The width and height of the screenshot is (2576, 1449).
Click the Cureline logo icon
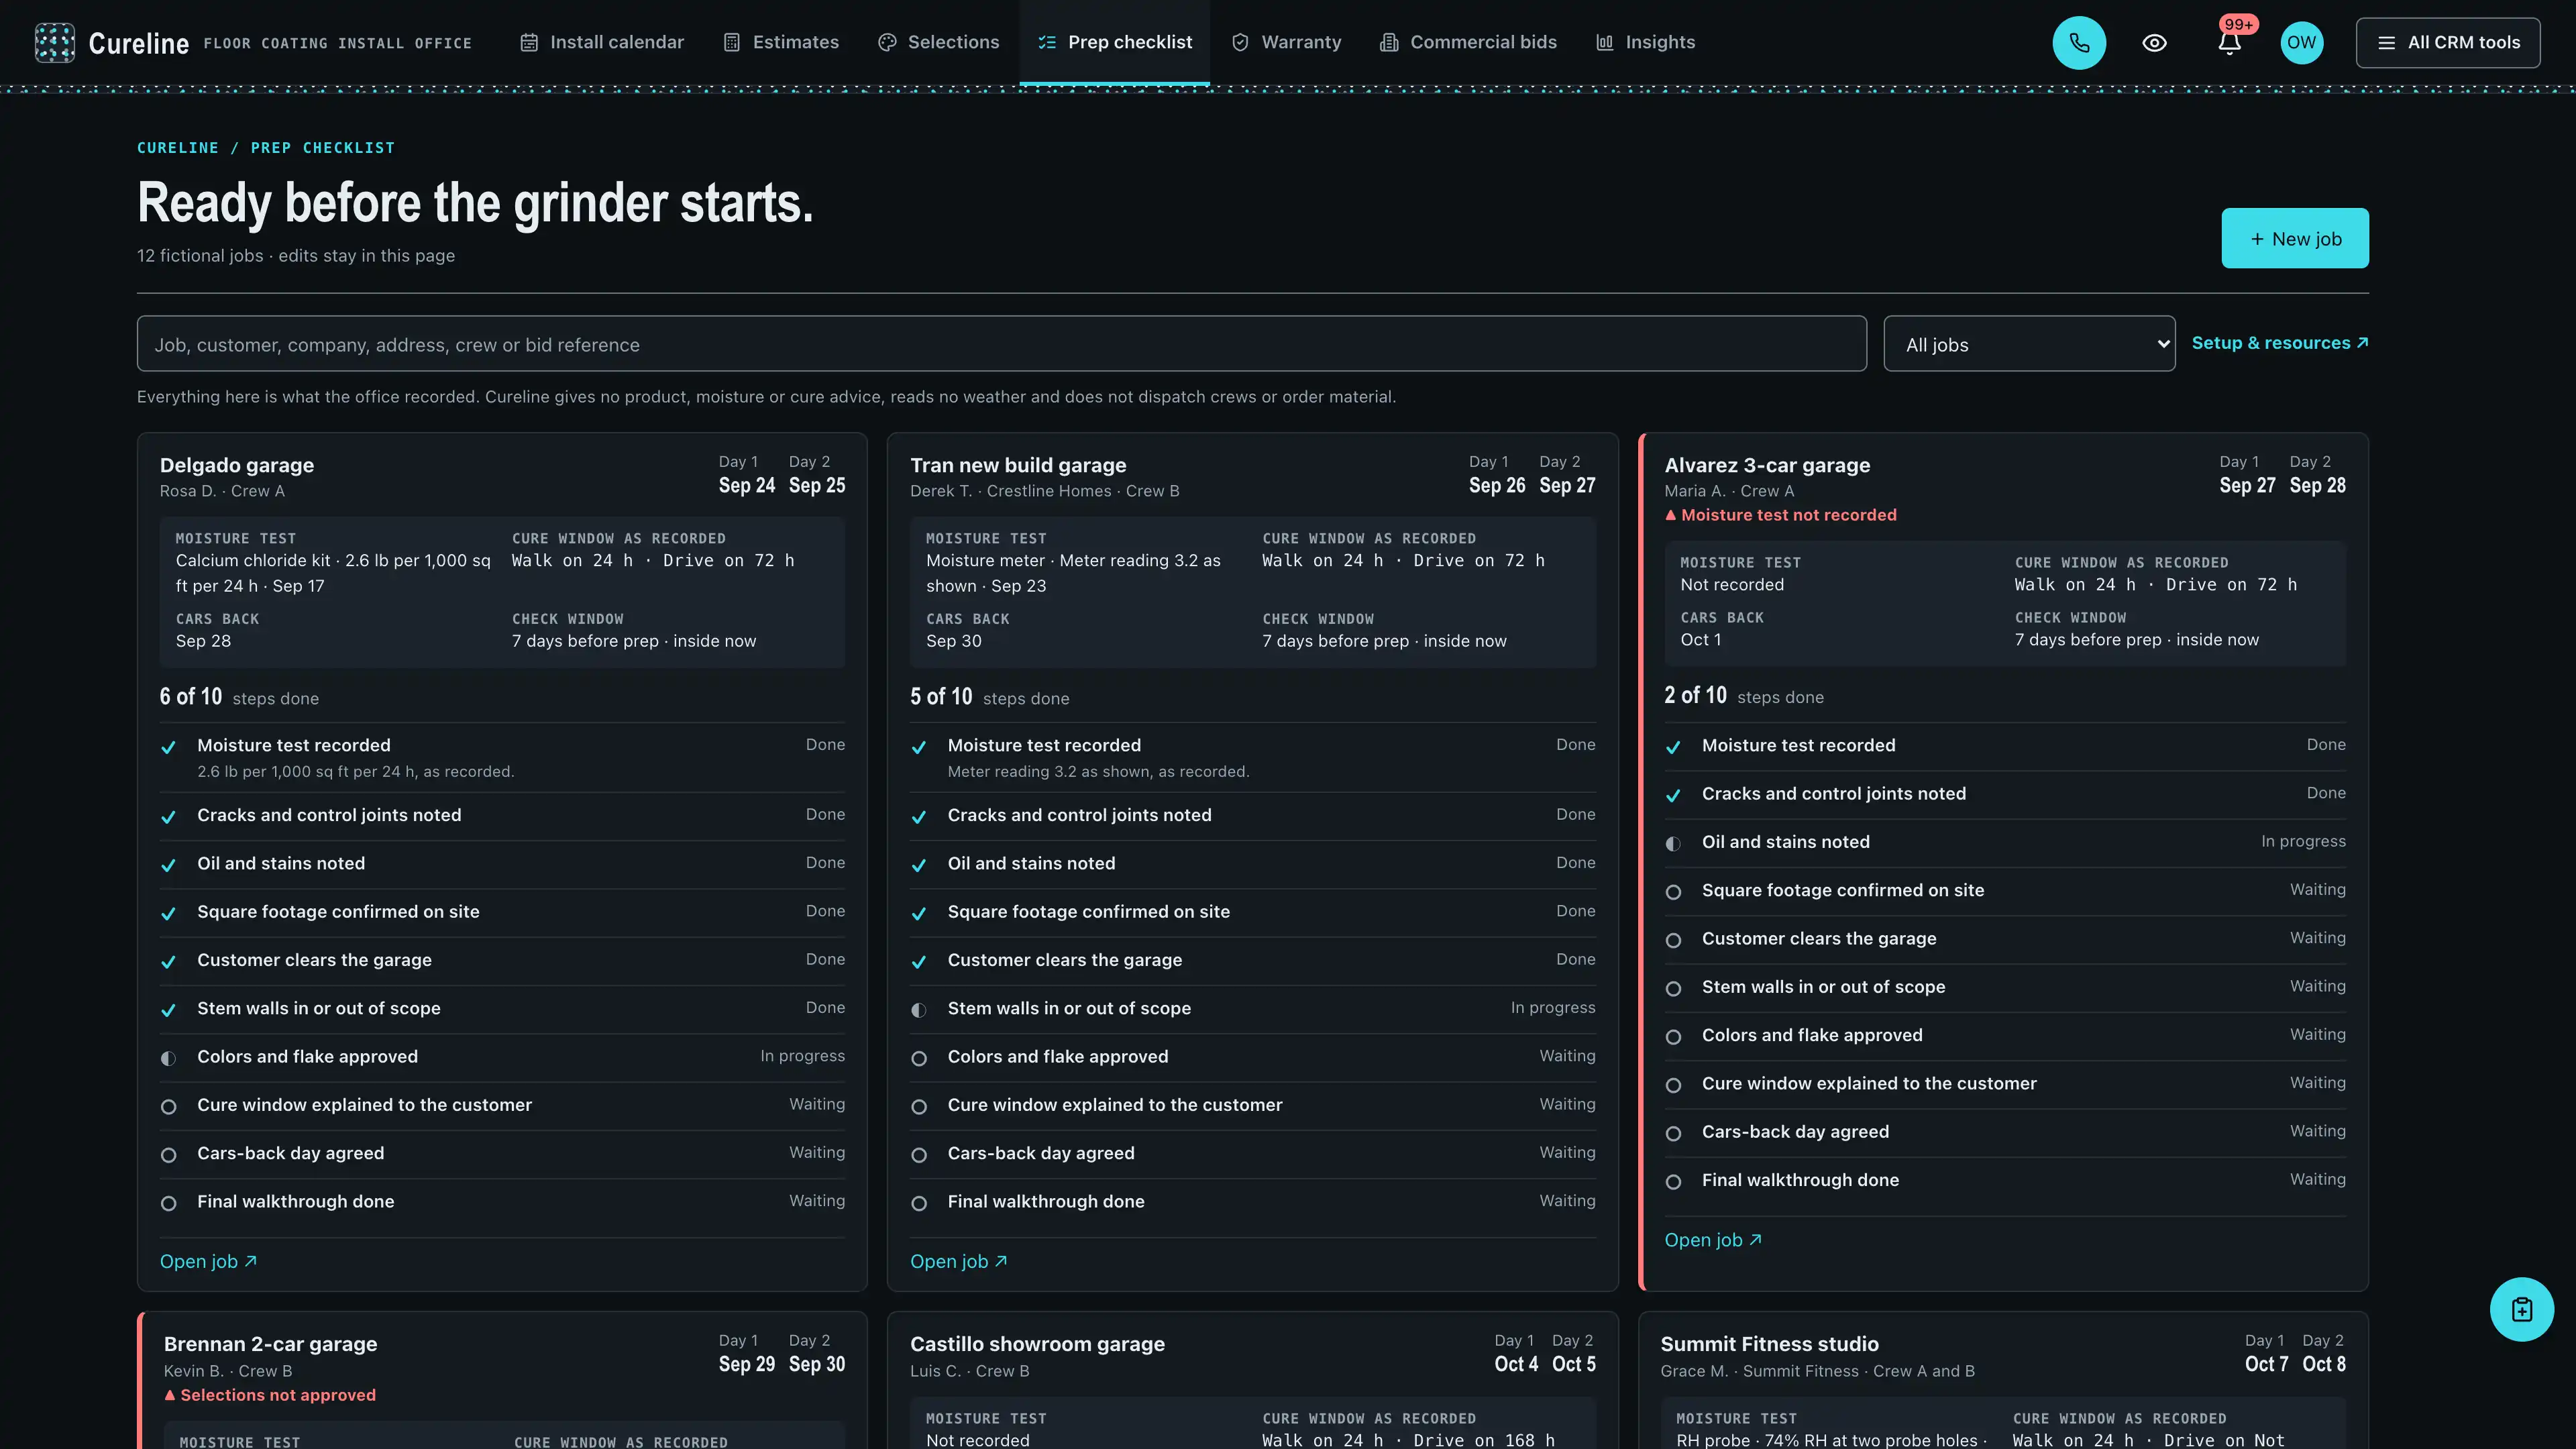click(x=54, y=42)
